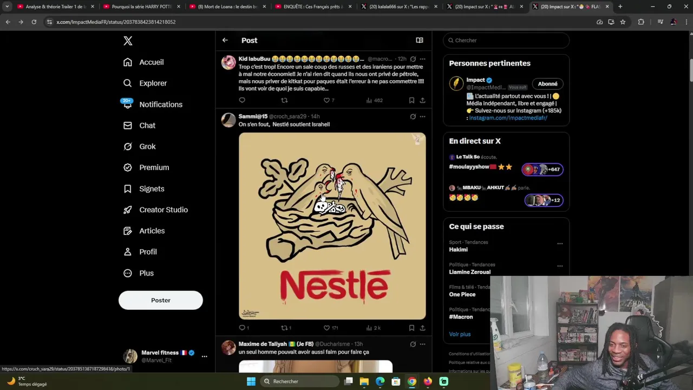This screenshot has height=390, width=693.
Task: Click the X logo in sidebar
Action: [128, 41]
